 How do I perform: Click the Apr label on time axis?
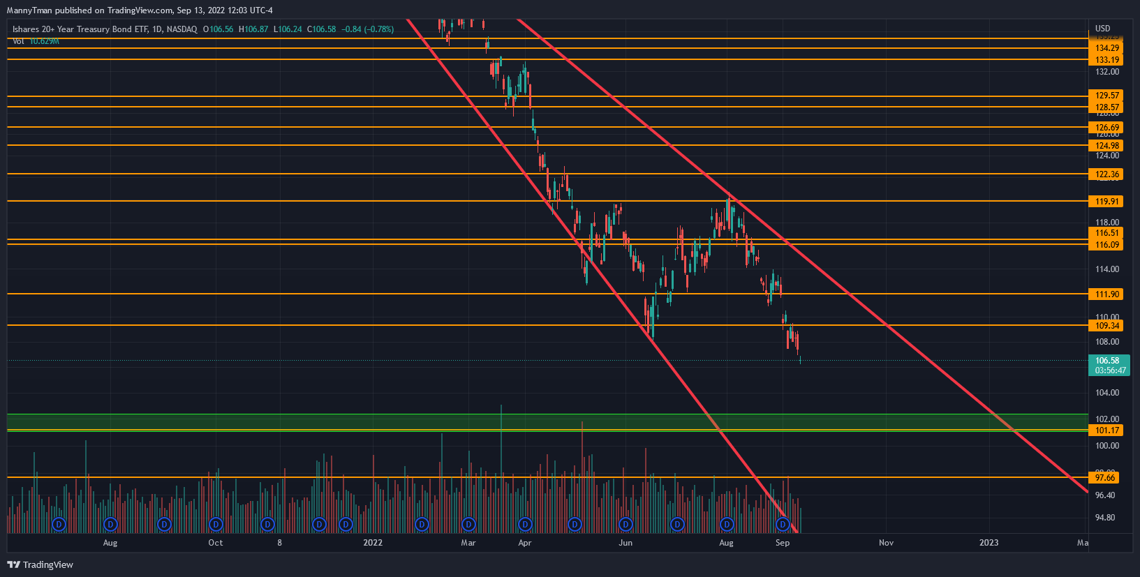coord(525,543)
